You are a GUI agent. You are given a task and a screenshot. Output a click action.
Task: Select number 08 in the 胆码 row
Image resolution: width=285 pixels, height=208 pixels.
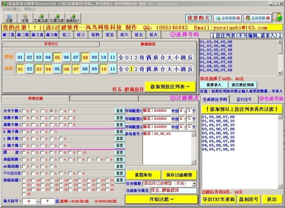coord(85,58)
